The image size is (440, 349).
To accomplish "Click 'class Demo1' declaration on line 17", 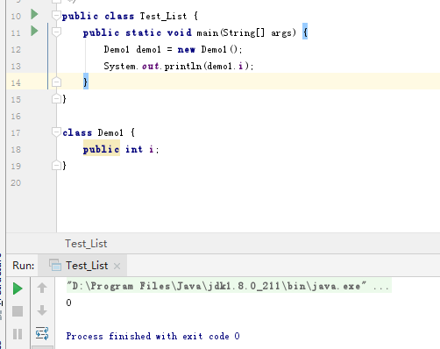I will (x=93, y=132).
